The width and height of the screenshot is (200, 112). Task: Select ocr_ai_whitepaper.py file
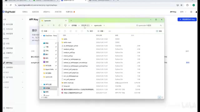[71, 76]
